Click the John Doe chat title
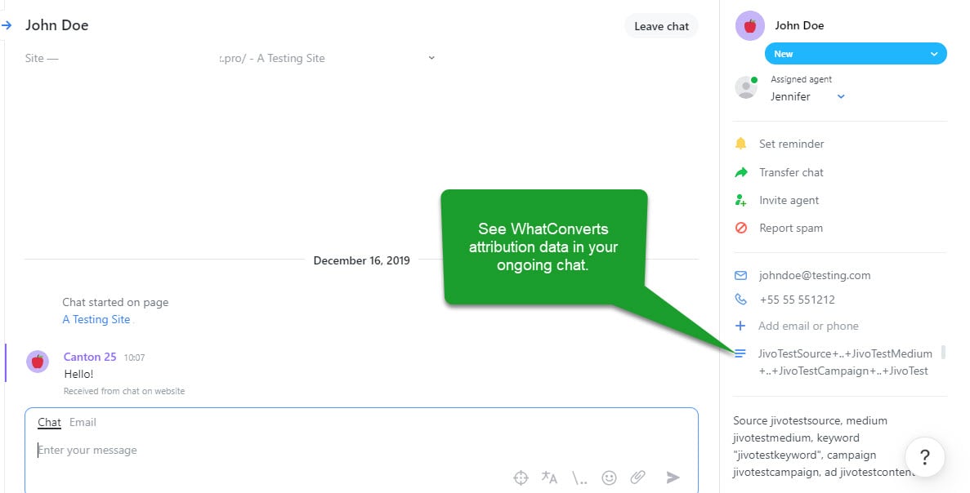Viewport: 970px width, 493px height. coord(57,25)
